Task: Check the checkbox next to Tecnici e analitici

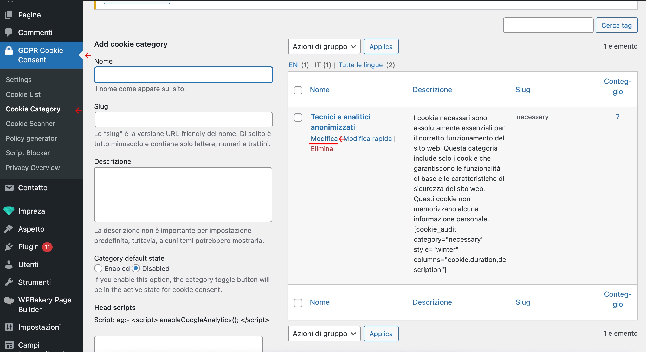Action: (x=298, y=117)
